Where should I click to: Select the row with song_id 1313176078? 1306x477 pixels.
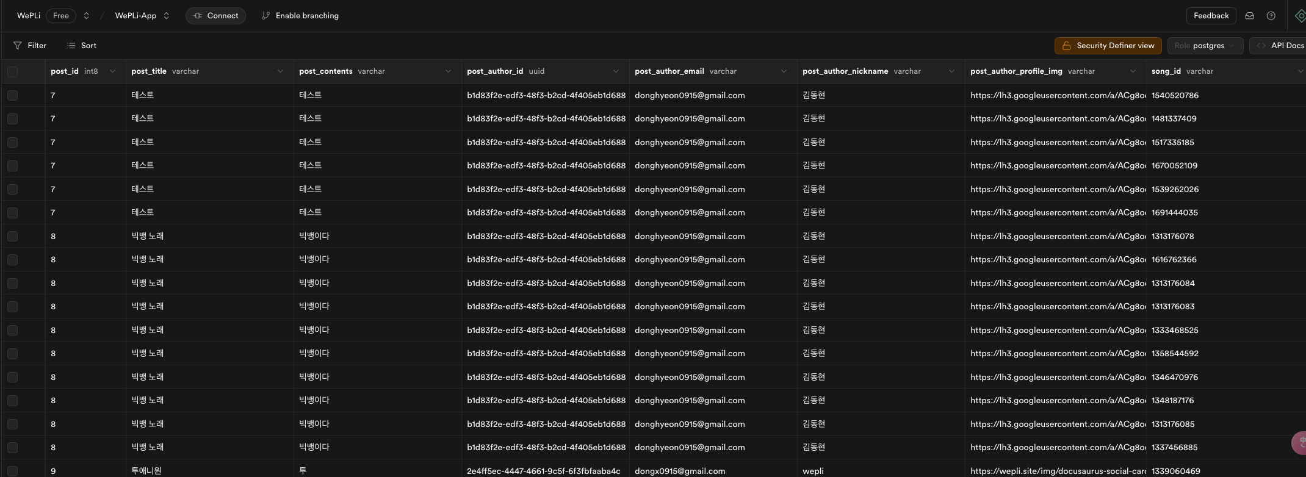(13, 236)
